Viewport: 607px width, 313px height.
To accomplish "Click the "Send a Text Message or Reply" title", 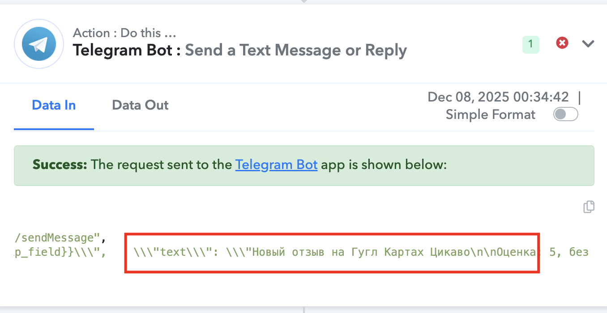I will click(296, 50).
